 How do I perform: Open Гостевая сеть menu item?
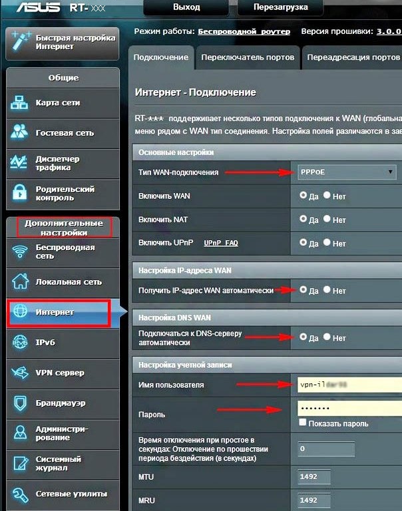(63, 133)
